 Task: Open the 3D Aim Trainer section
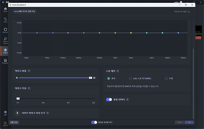coord(5,41)
